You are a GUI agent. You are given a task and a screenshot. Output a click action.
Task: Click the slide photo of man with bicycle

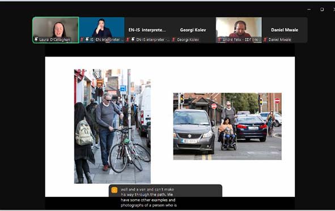(112, 126)
